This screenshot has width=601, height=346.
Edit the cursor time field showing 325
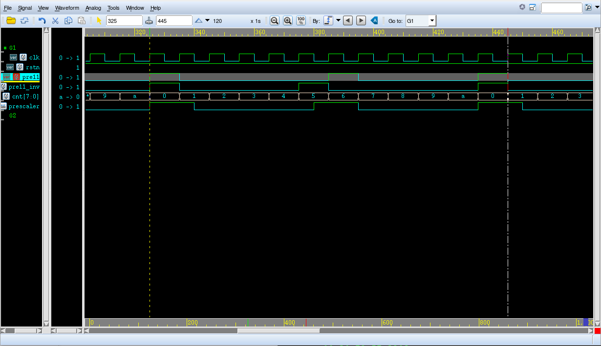(124, 21)
